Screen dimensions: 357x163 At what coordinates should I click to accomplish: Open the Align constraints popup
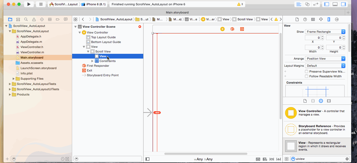pyautogui.click(x=265, y=159)
